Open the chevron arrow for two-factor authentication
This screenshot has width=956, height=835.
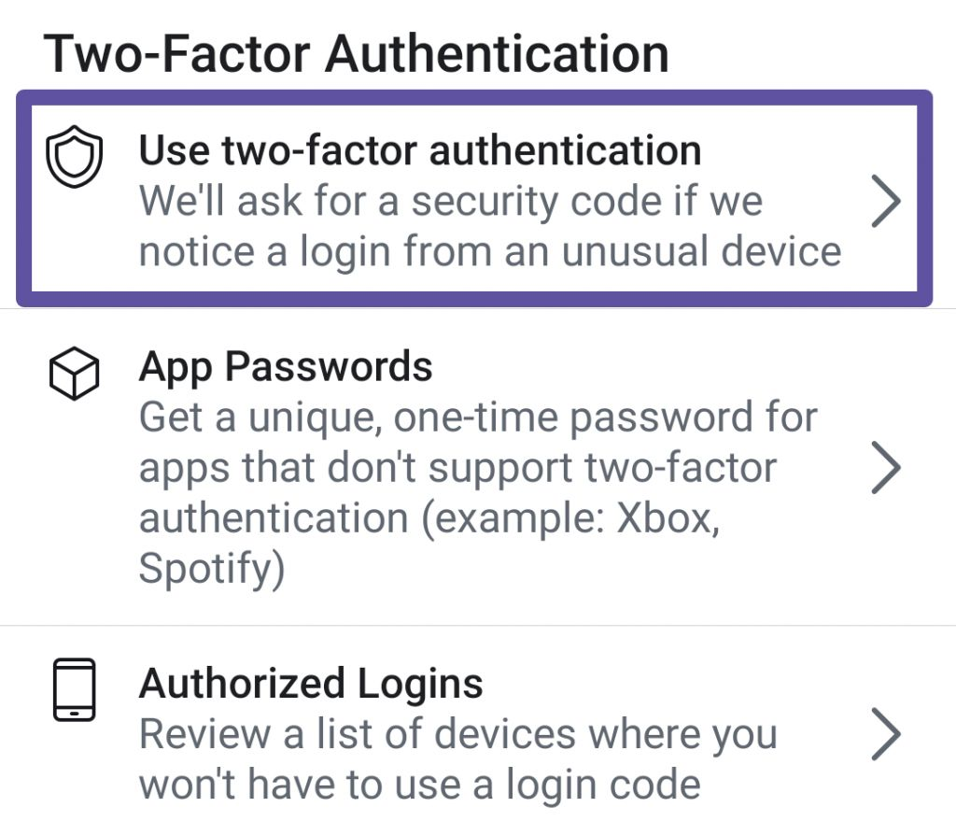[886, 202]
